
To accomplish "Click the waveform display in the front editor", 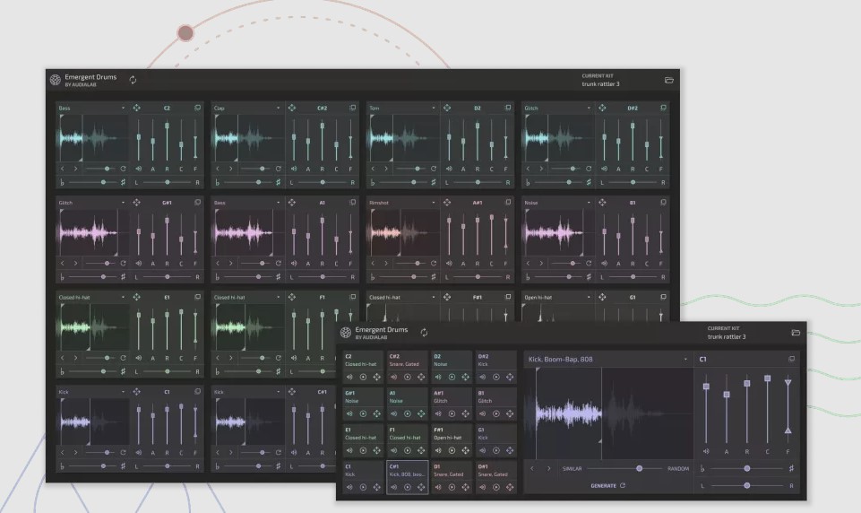I will (x=608, y=413).
